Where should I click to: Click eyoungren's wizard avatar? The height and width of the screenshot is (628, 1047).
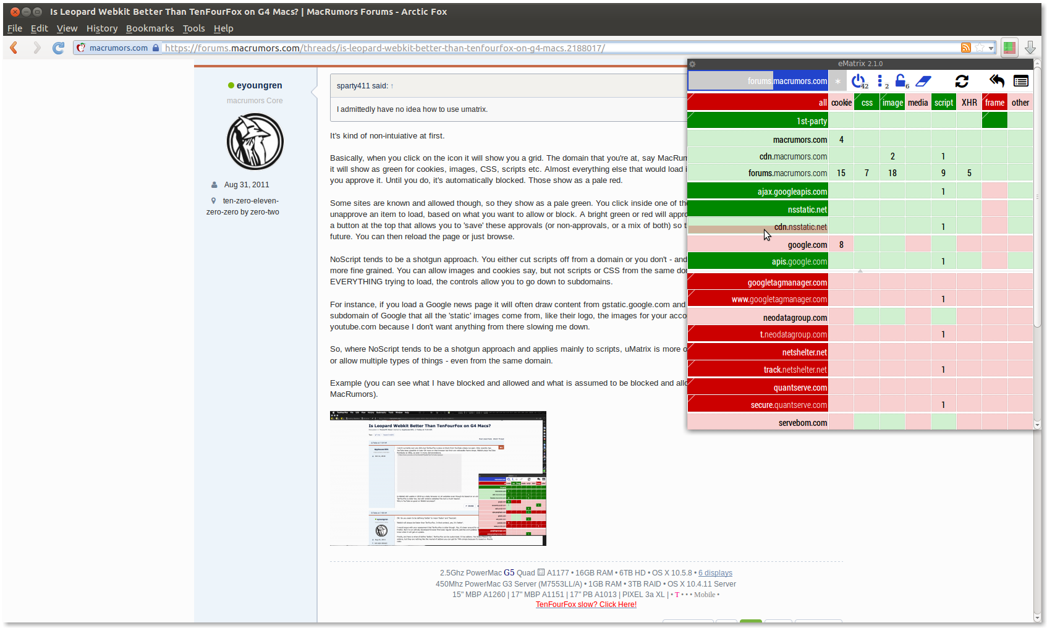[x=255, y=142]
